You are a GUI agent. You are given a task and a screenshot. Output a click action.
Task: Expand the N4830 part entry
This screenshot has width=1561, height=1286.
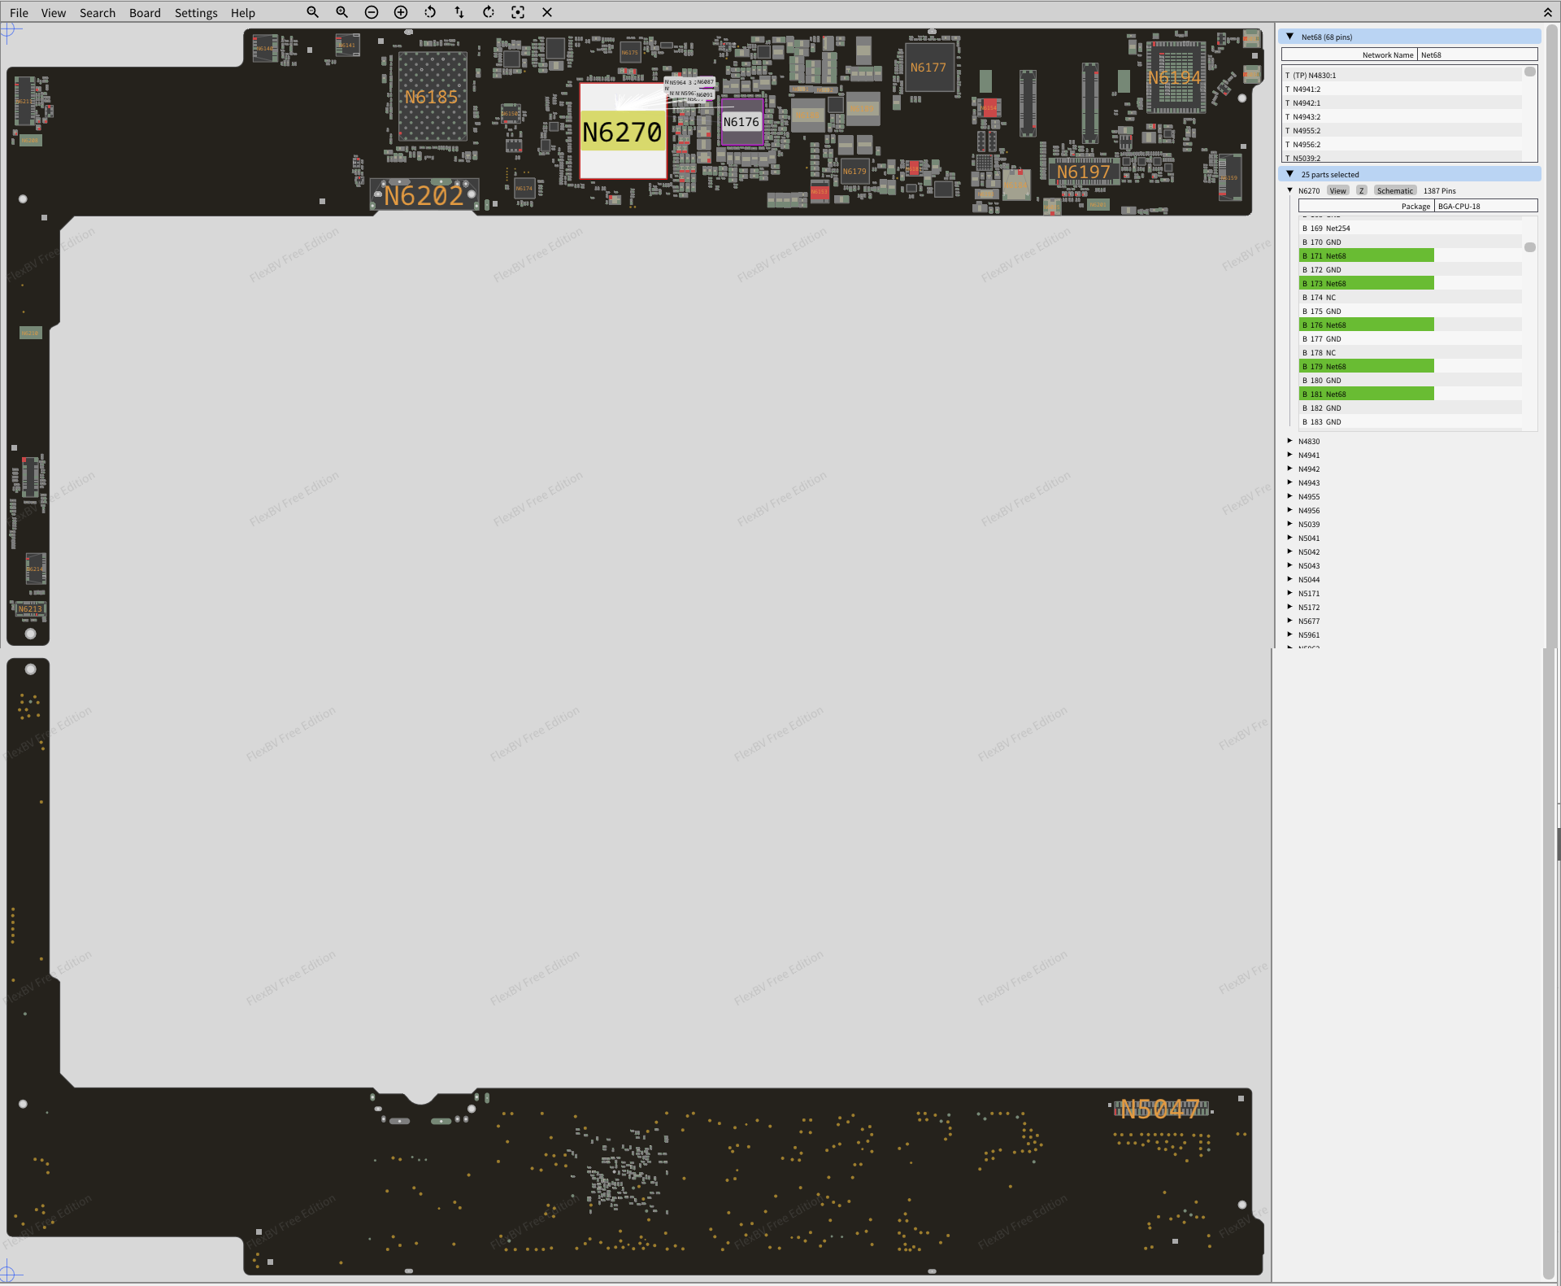1289,441
